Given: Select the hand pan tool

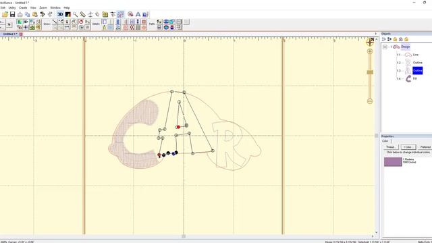Looking at the screenshot, I should pyautogui.click(x=97, y=14).
